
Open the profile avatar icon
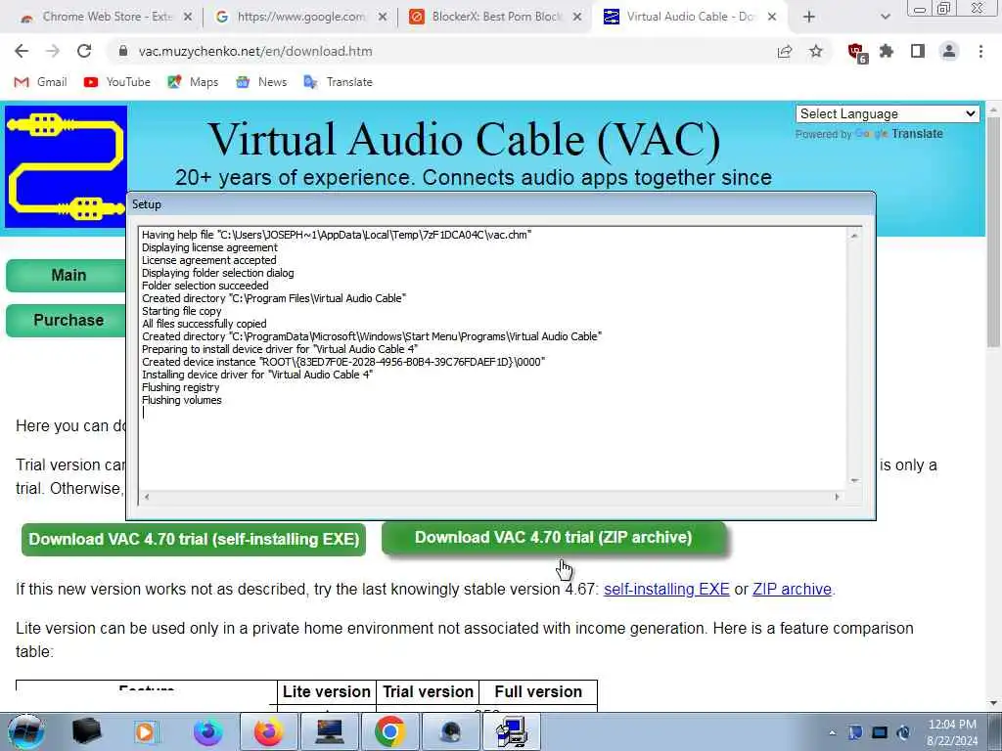pos(949,51)
